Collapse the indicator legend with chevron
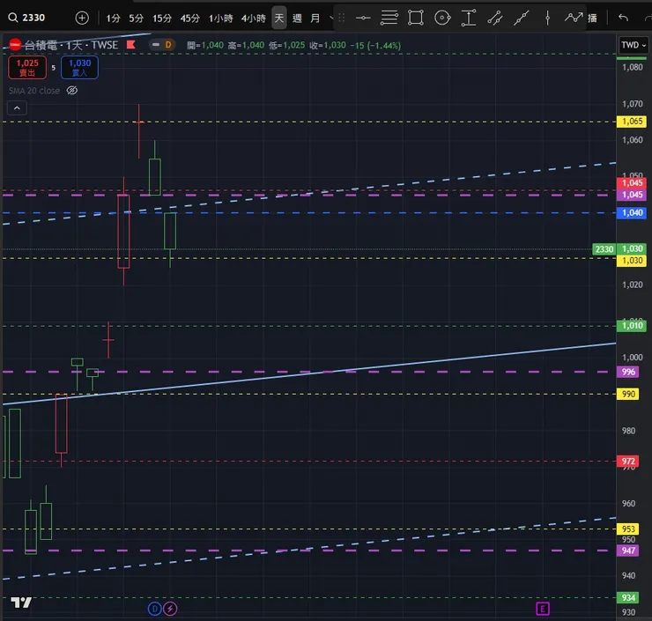This screenshot has height=621, width=652. (17, 108)
